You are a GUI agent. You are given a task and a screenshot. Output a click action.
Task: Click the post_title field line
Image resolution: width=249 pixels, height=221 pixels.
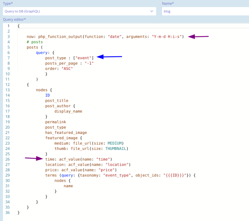[57, 101]
